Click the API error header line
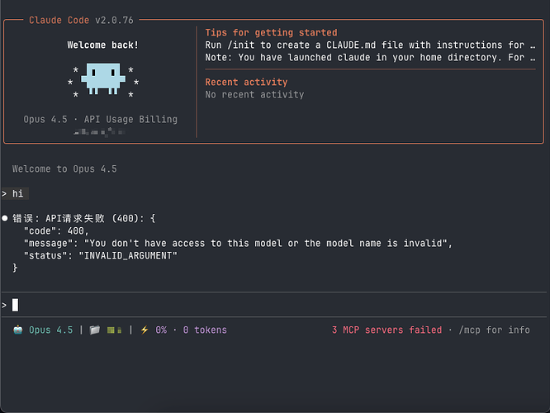 click(84, 219)
